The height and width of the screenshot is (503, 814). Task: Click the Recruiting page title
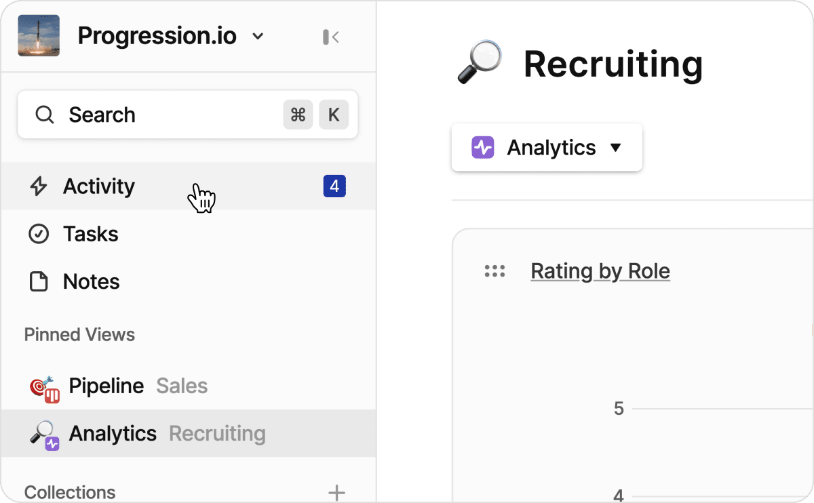click(x=613, y=64)
